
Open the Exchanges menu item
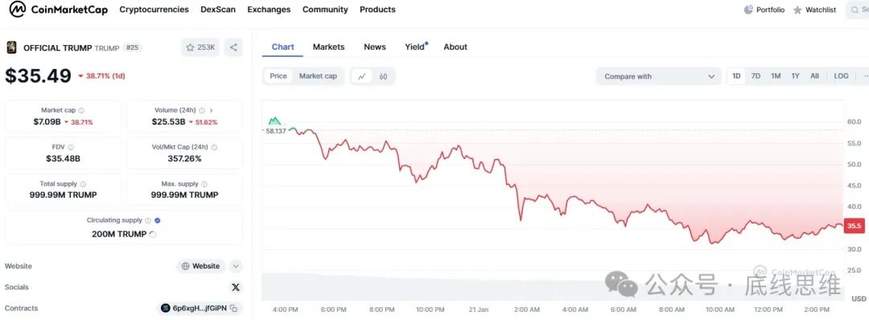269,10
